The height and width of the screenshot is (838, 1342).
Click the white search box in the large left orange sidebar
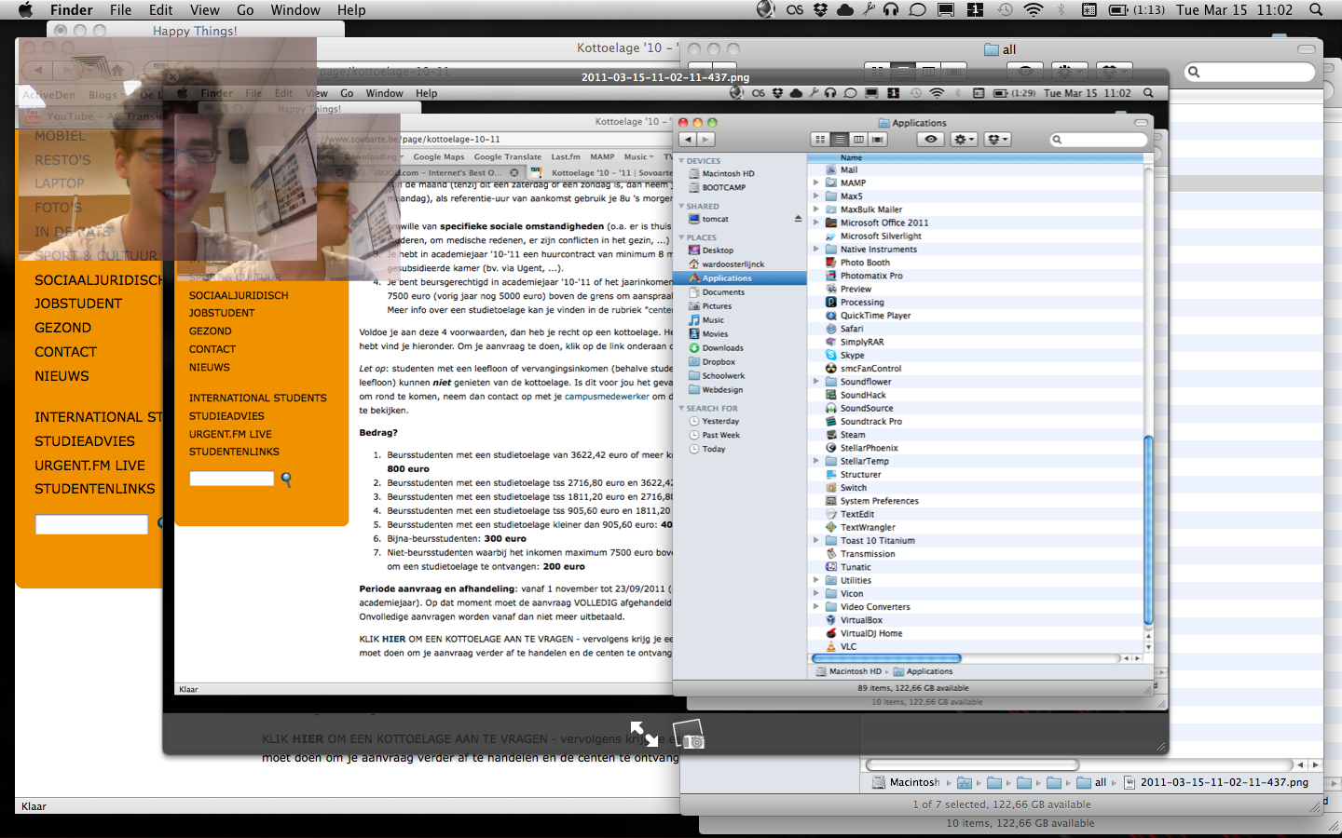click(x=91, y=524)
